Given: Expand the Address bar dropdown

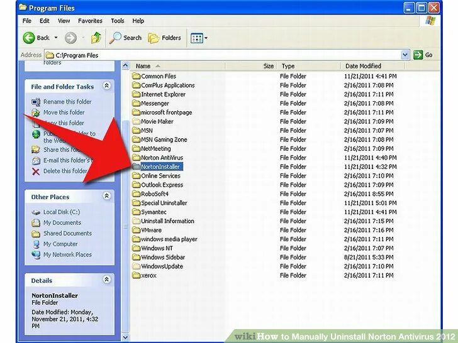Looking at the screenshot, I should tap(405, 55).
